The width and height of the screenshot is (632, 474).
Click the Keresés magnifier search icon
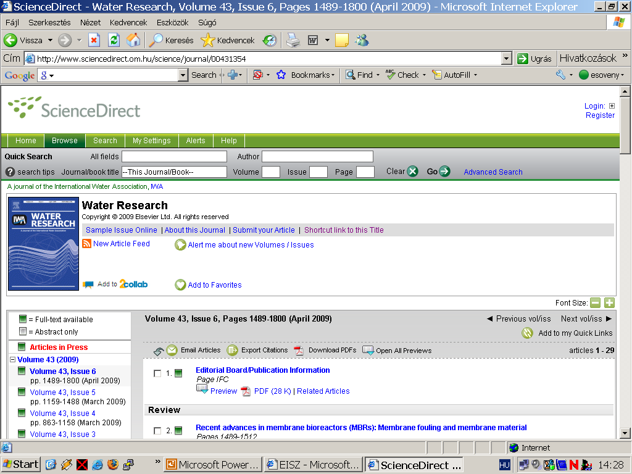156,40
